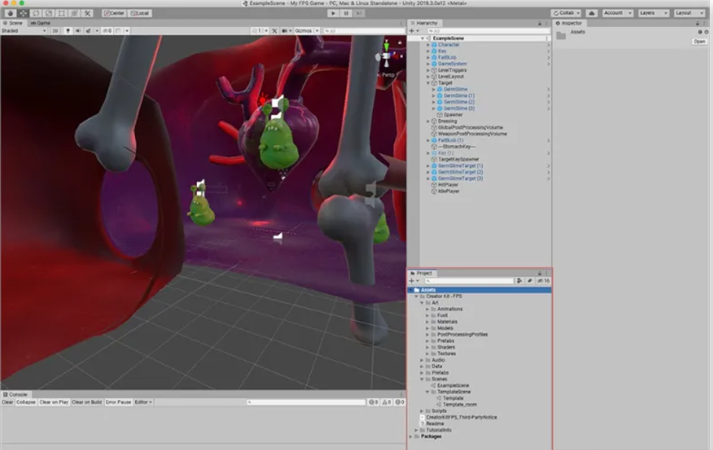Click the Hierarchy add (+) button

412,31
